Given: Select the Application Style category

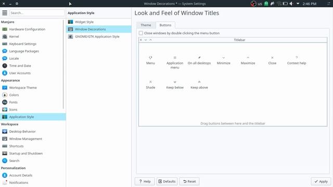Looking at the screenshot, I should pos(33,117).
